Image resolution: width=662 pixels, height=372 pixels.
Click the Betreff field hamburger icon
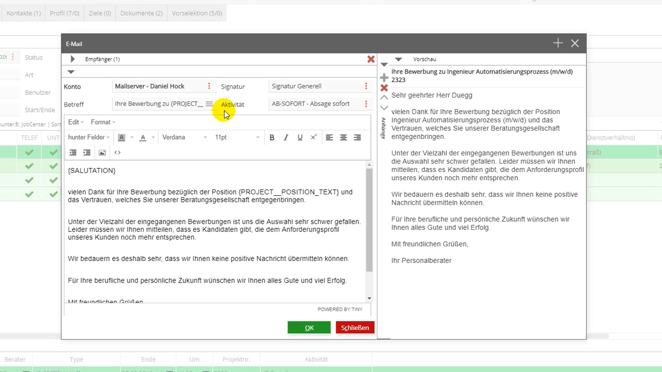coord(209,104)
